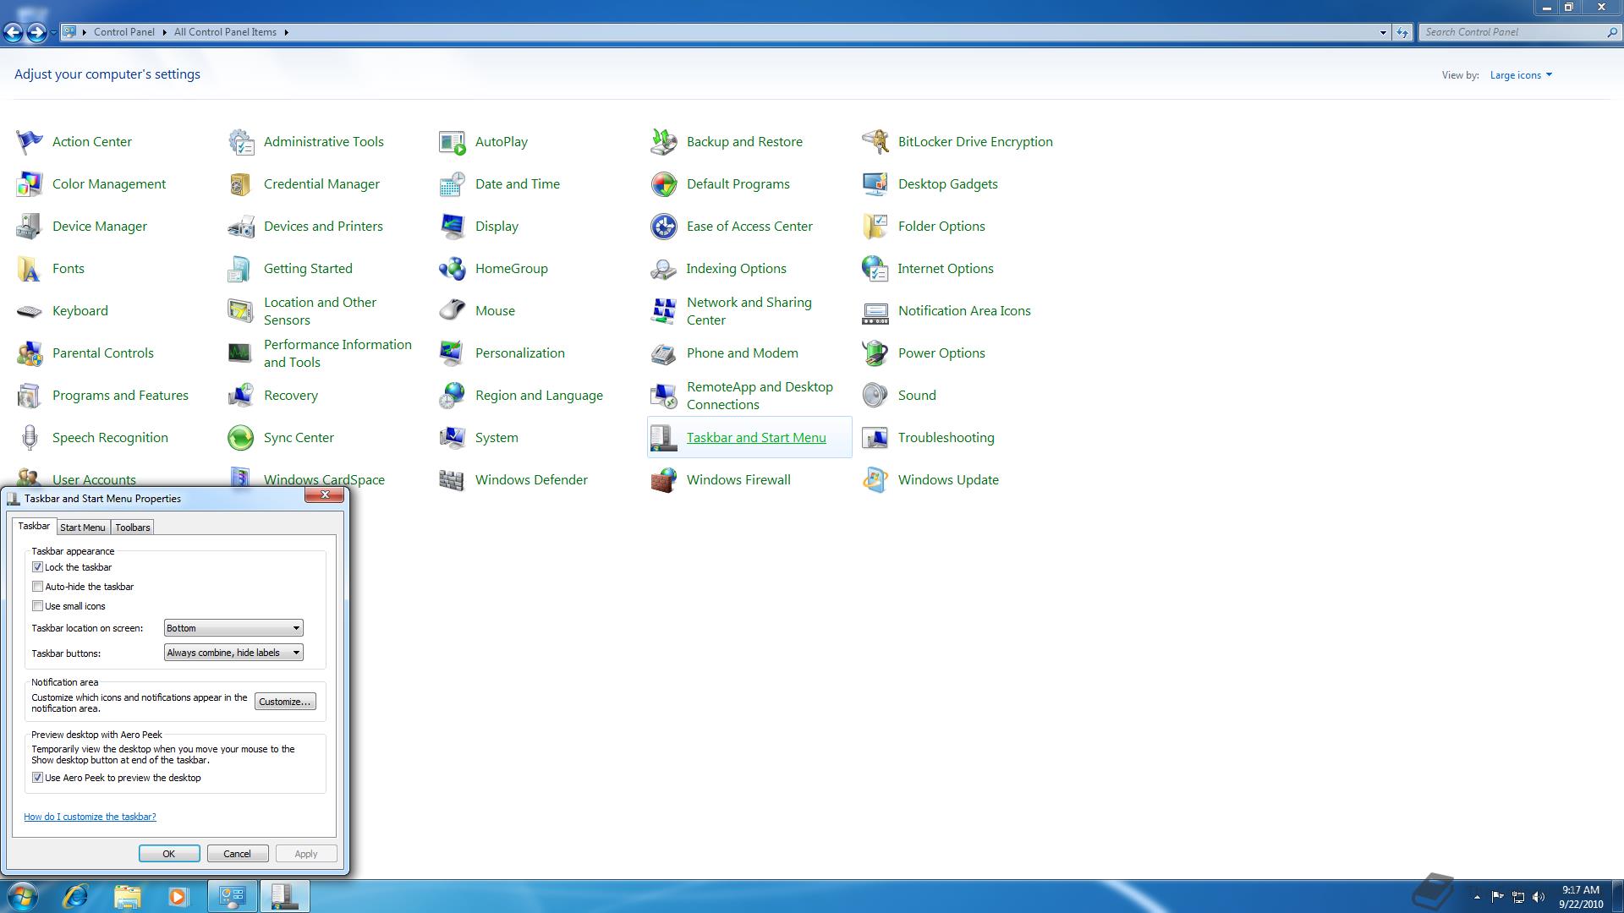
Task: Launch Windows Media Player from taskbar
Action: 178,896
